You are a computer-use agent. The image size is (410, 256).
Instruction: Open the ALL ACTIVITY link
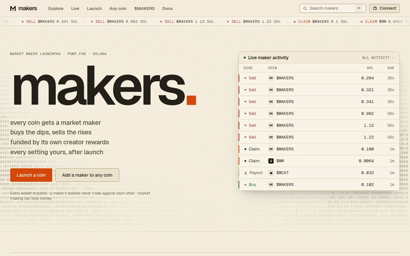(378, 58)
